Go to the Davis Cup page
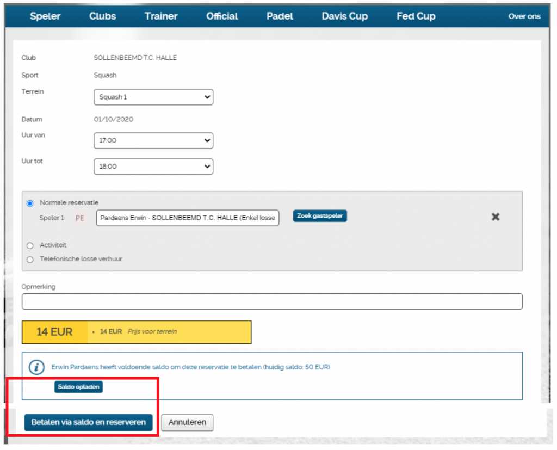 tap(344, 16)
